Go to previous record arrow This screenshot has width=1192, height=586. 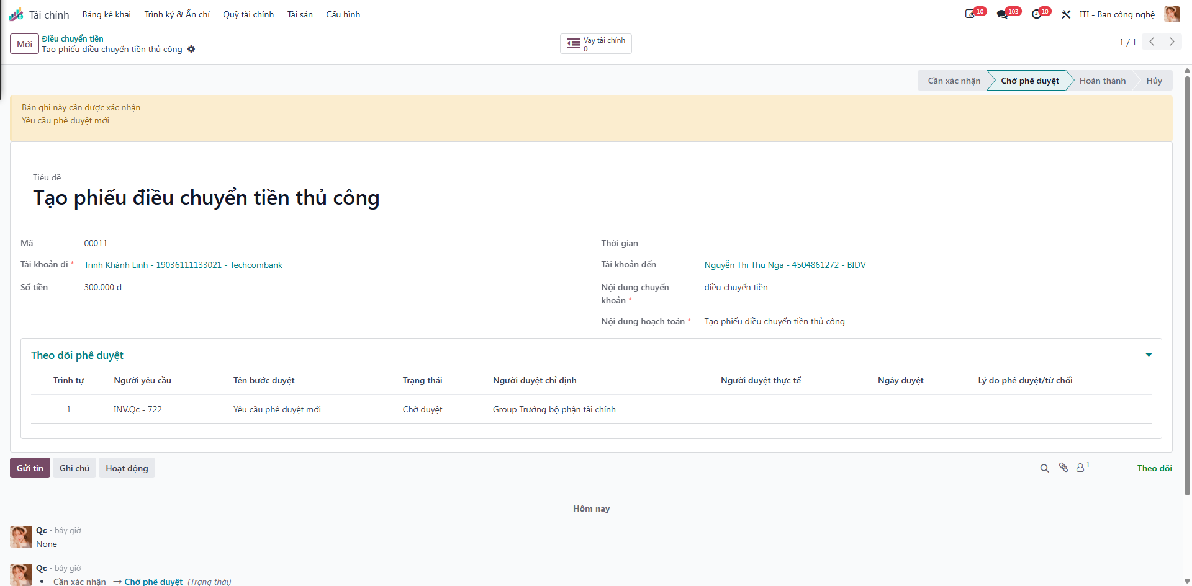pos(1152,42)
